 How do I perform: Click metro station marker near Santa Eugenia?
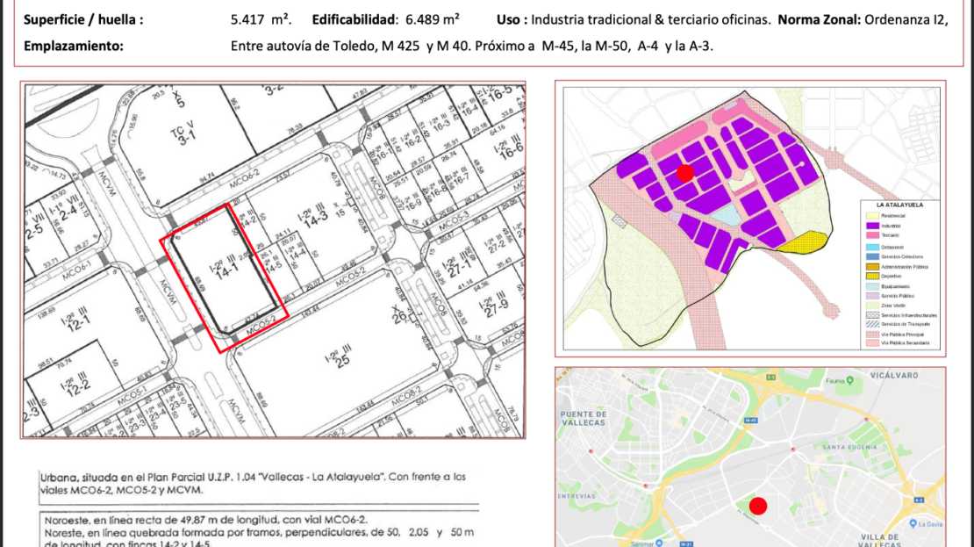[x=793, y=450]
